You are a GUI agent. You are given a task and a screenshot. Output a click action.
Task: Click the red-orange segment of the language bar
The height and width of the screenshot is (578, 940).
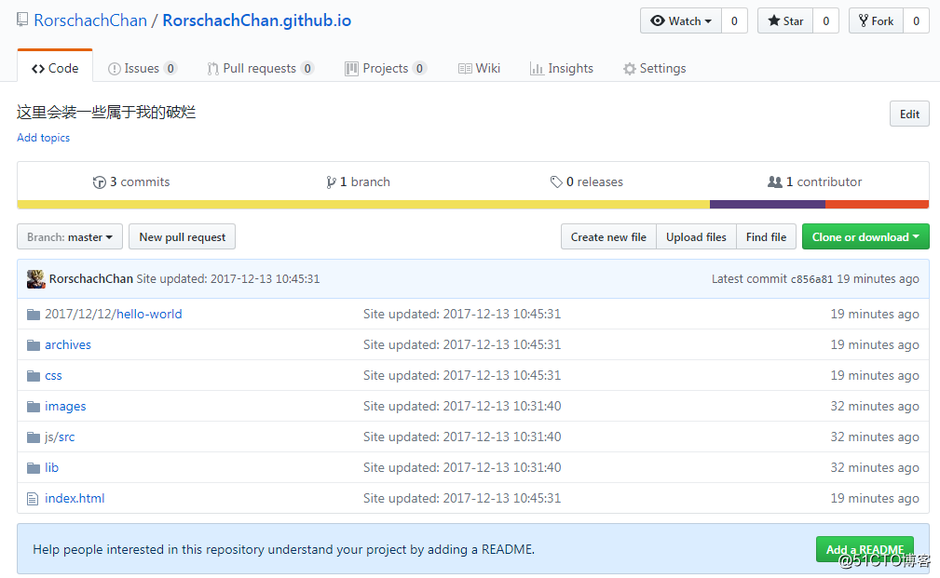click(x=877, y=204)
